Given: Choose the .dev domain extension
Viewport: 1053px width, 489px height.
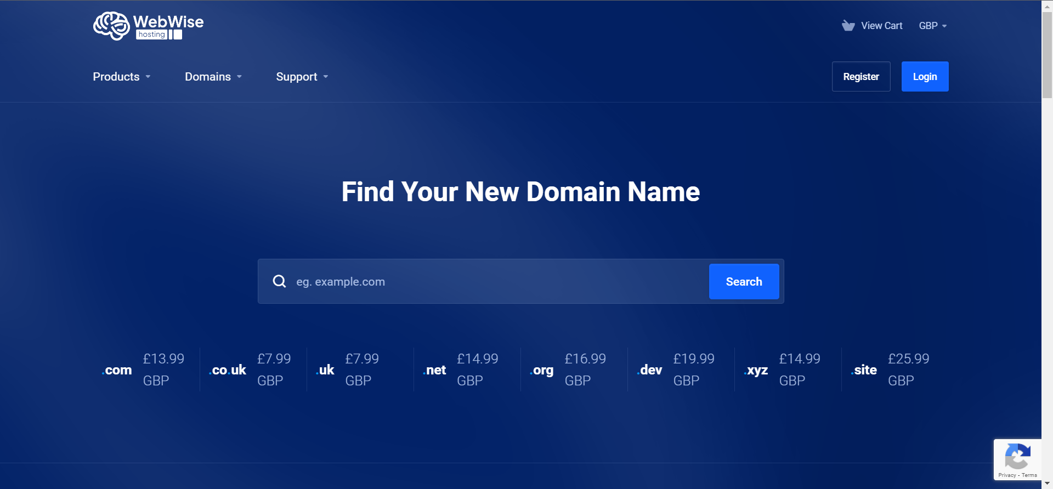Looking at the screenshot, I should point(650,370).
